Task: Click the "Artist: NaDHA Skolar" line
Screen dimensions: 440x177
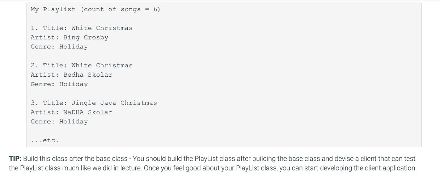Action: pyautogui.click(x=71, y=113)
